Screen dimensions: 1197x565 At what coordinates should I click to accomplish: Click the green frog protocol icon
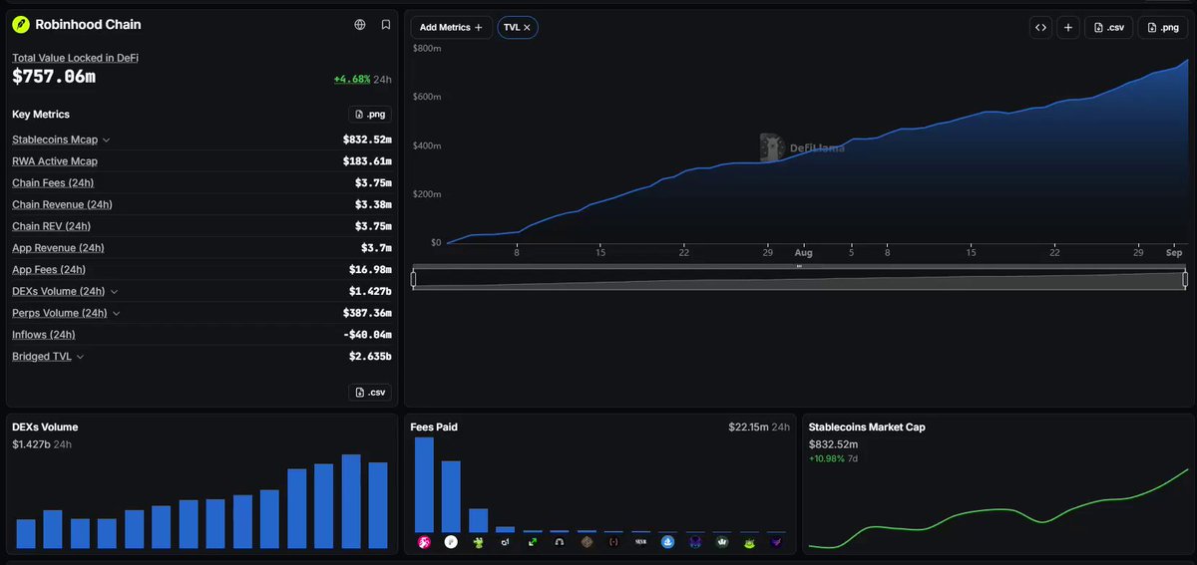478,542
